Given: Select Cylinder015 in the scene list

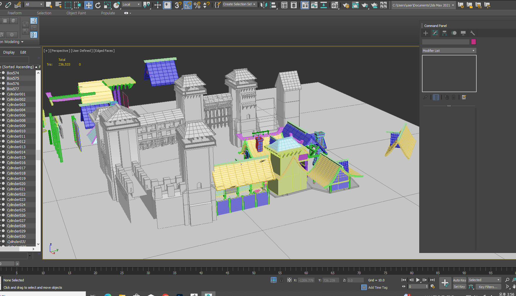Looking at the screenshot, I should click(x=16, y=158).
